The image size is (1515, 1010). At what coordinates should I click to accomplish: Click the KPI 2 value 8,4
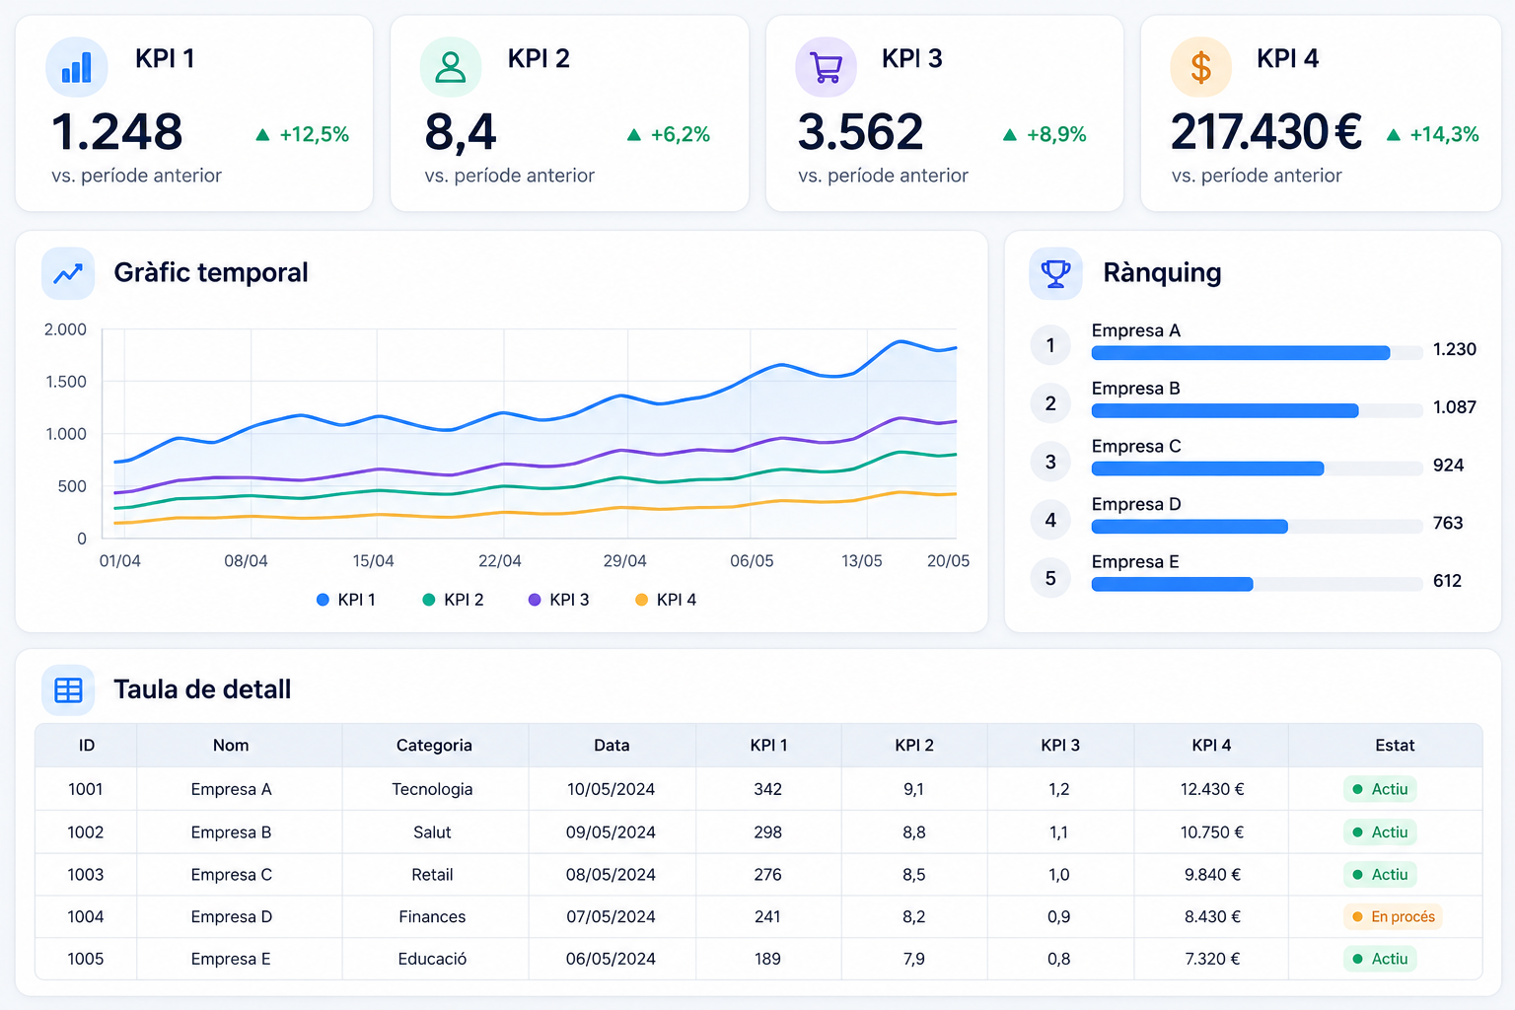pyautogui.click(x=461, y=133)
